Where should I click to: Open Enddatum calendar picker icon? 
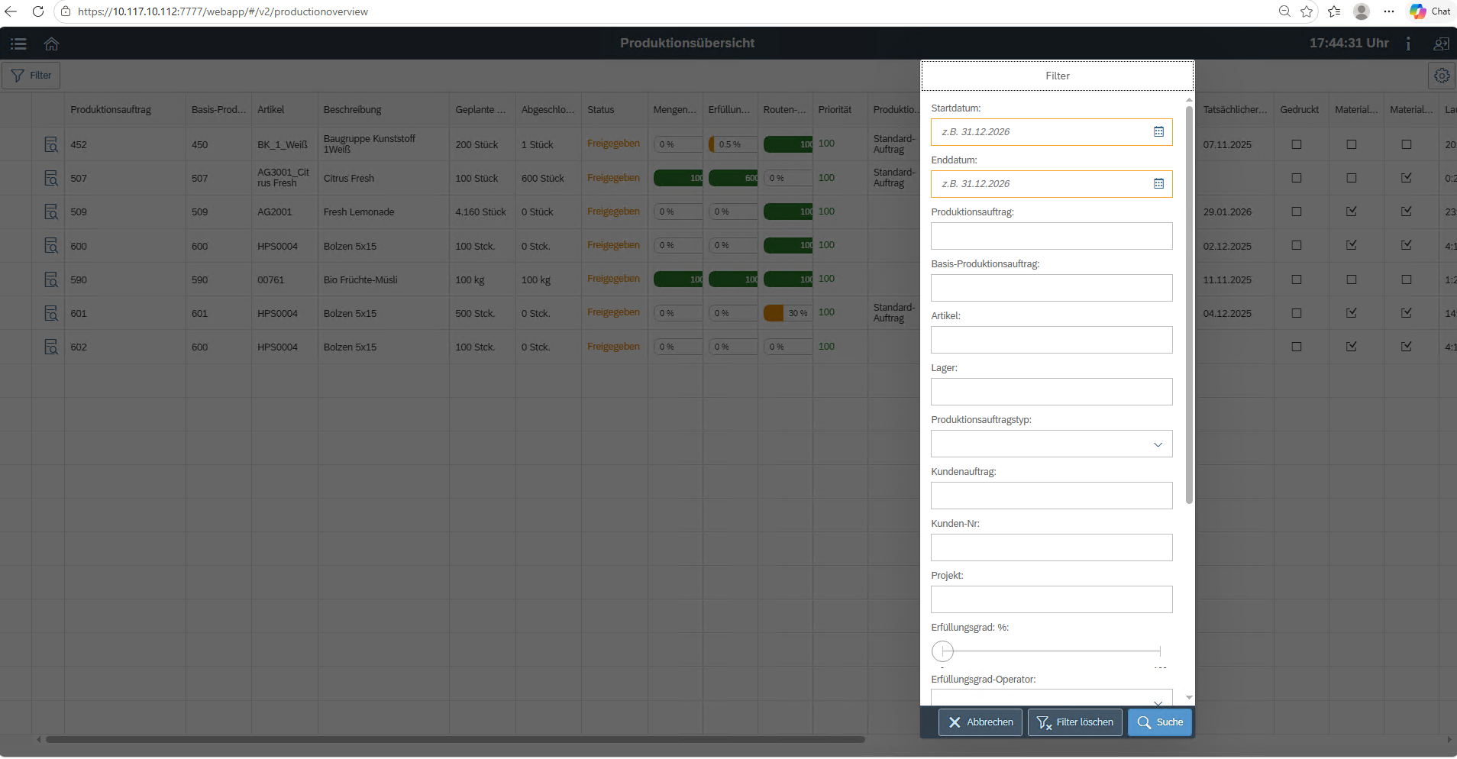[1158, 184]
